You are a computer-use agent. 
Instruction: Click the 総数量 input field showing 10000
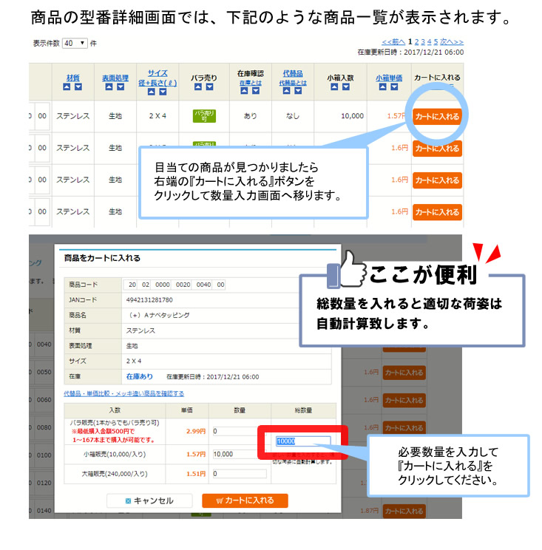[x=302, y=441]
